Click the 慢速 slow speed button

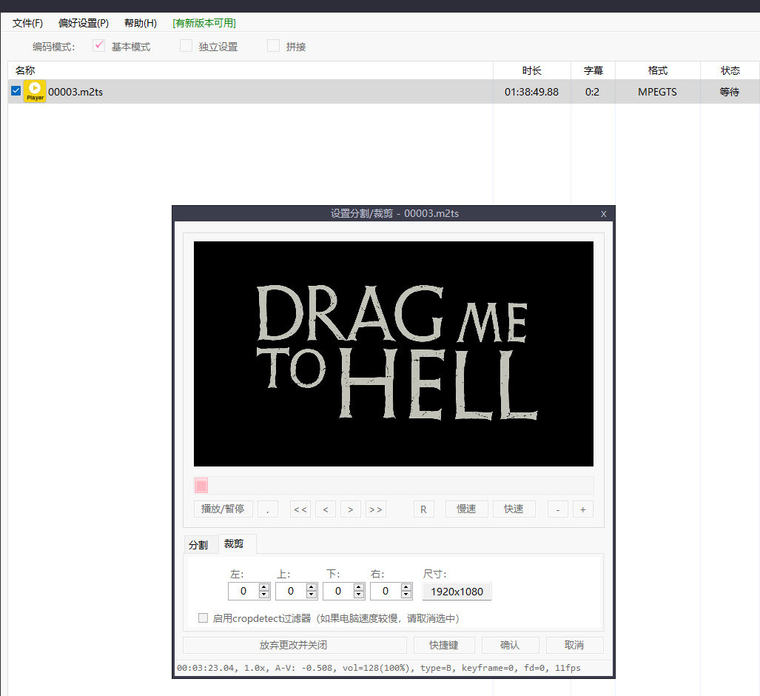pos(467,509)
